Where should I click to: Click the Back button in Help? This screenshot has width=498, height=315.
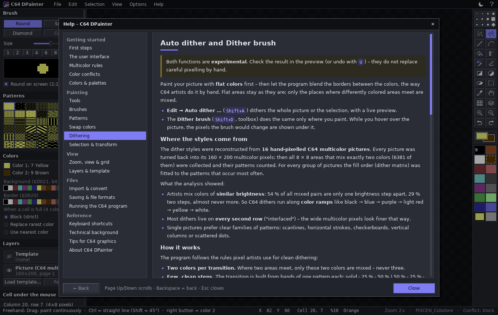81,288
